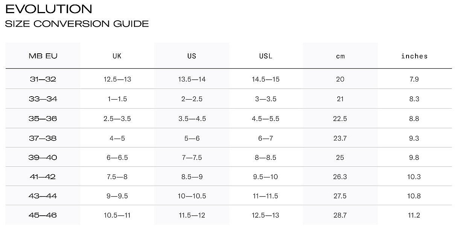Click the 37—38 MB EU size

43,138
